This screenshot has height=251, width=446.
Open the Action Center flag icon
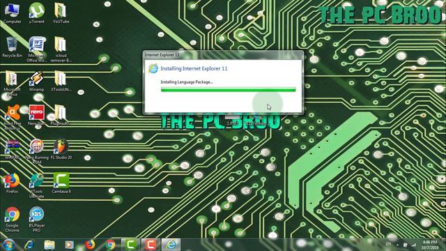point(406,245)
